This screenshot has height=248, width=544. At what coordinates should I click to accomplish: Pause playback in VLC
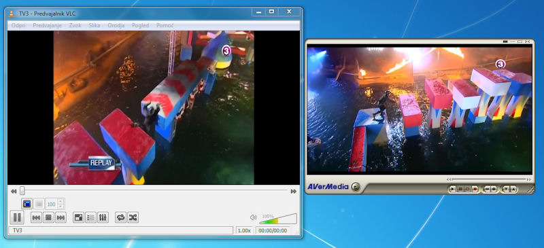pos(16,217)
